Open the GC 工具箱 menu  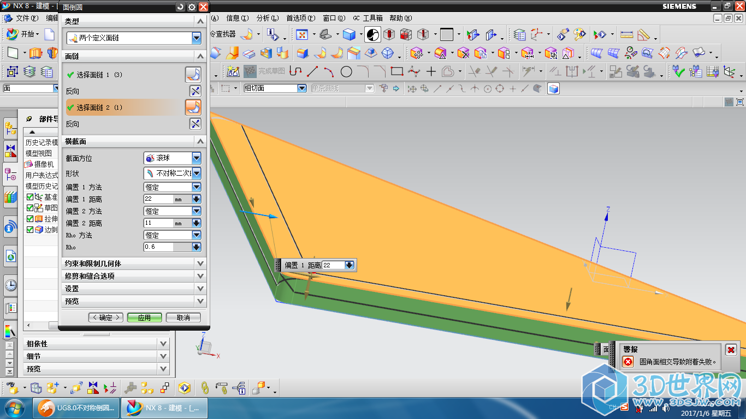click(368, 18)
